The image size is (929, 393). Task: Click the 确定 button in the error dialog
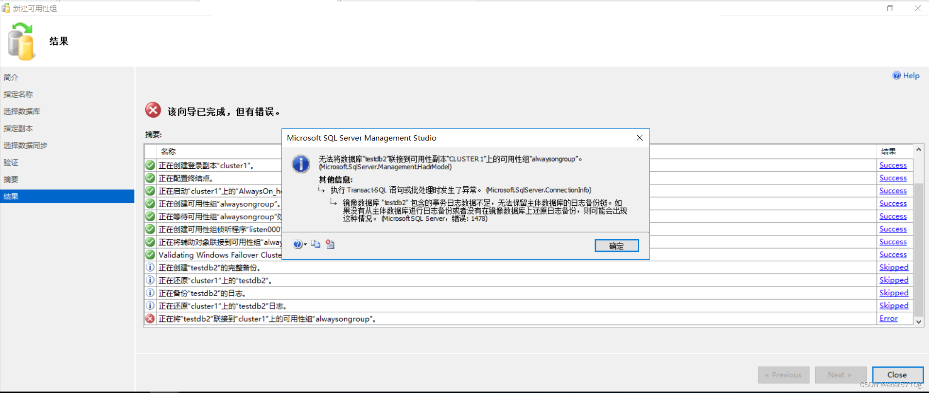click(616, 246)
